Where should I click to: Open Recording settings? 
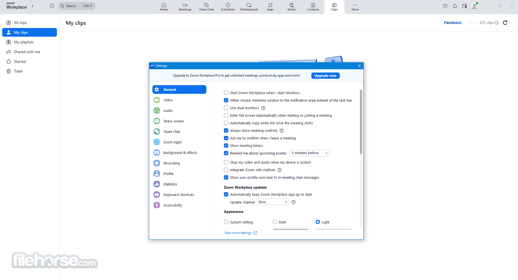tap(179, 163)
